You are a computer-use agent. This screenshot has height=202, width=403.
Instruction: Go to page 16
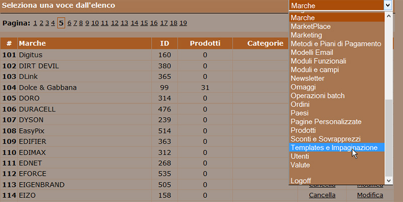tap(154, 23)
